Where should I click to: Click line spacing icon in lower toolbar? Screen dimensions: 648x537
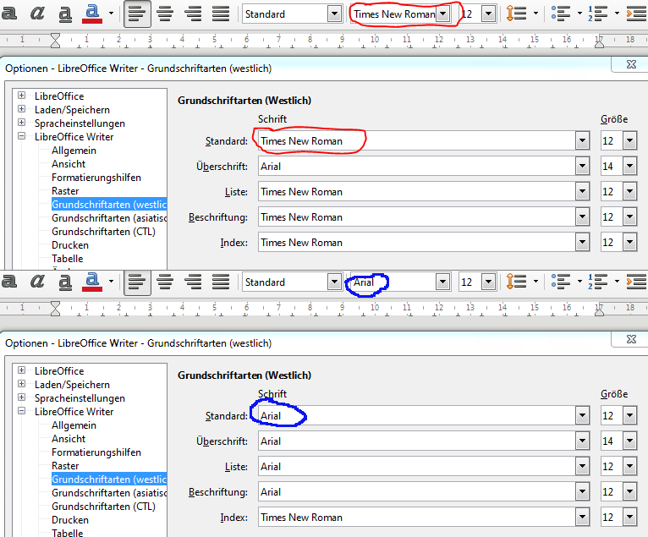click(516, 282)
